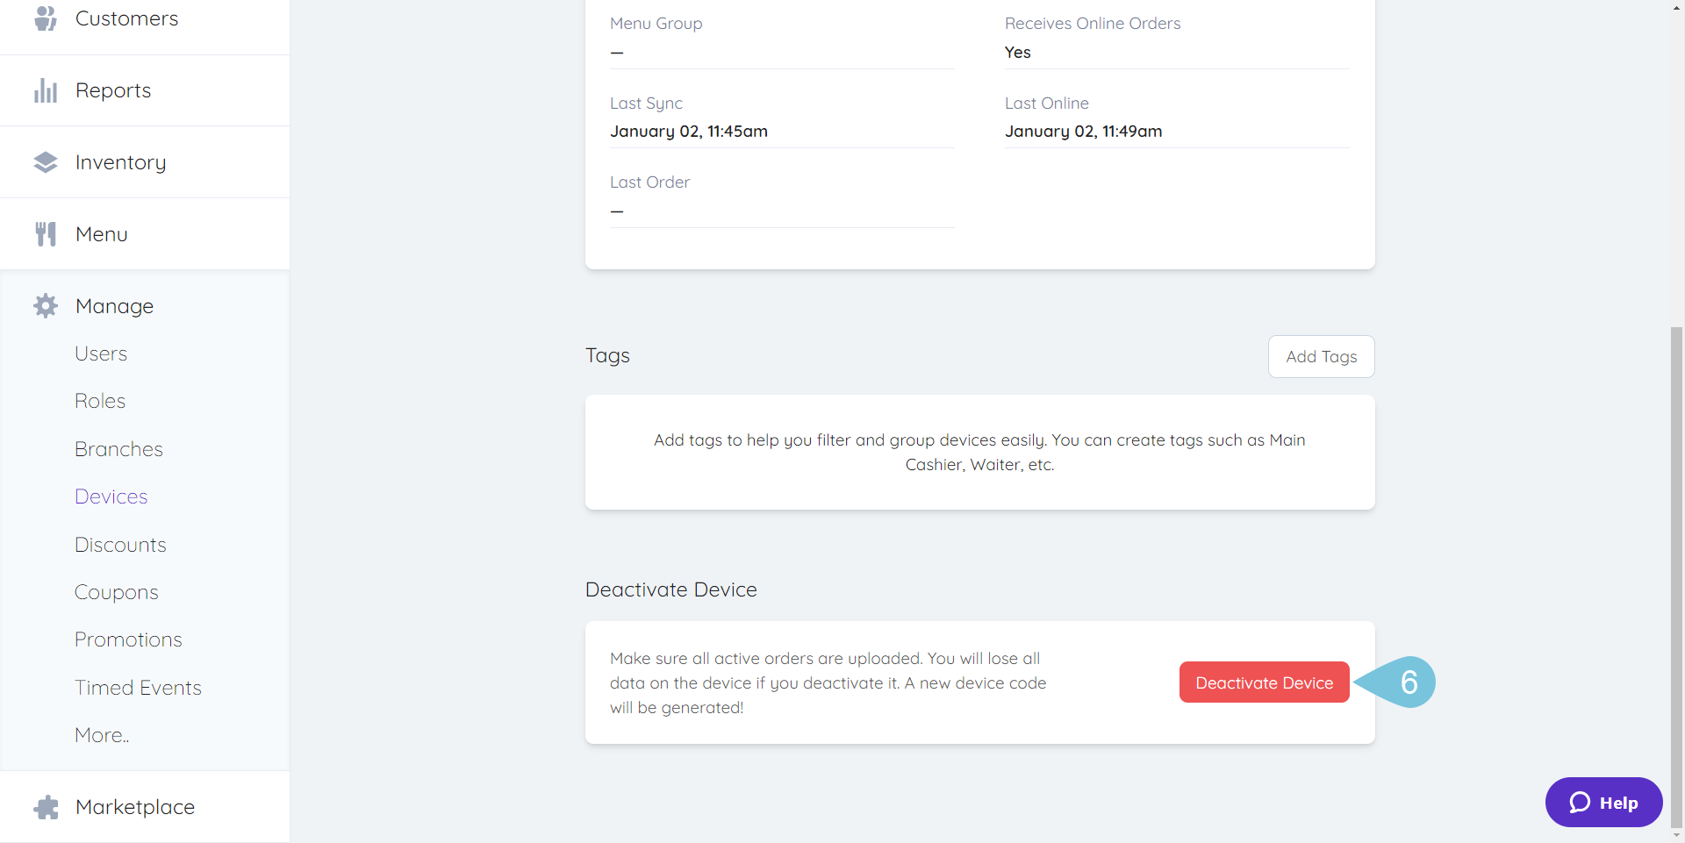This screenshot has width=1685, height=843.
Task: Click the Inventory layers icon
Action: pyautogui.click(x=46, y=161)
